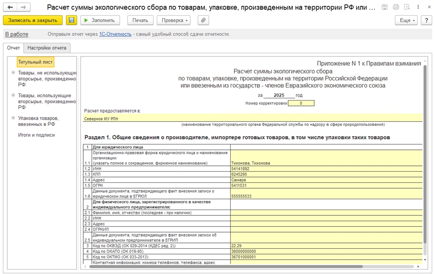
Task: Click the ОКТМО code 36701000001
Action: coord(326,257)
